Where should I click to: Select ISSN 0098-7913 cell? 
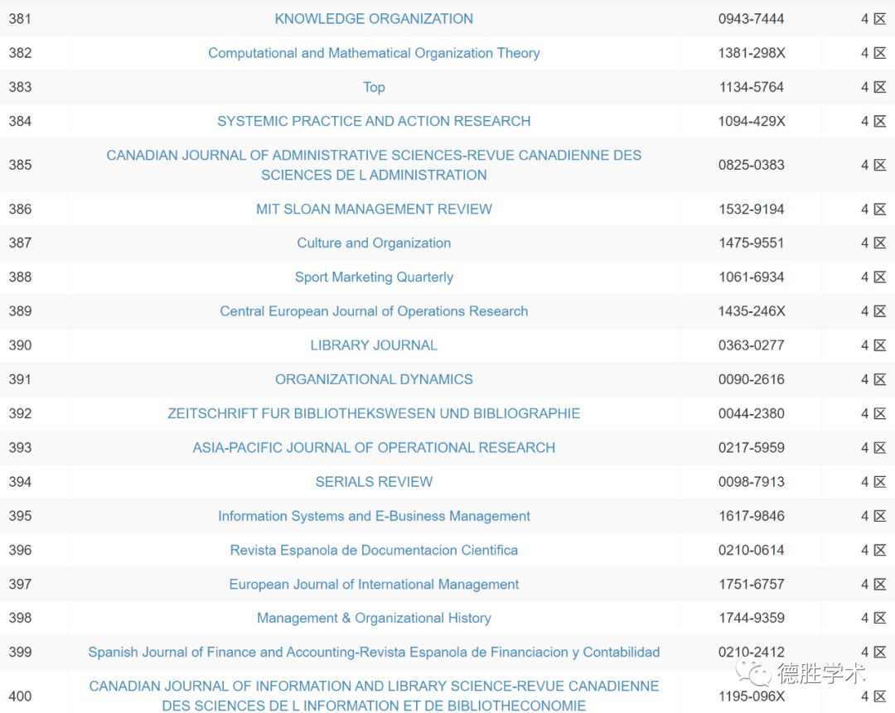point(751,482)
